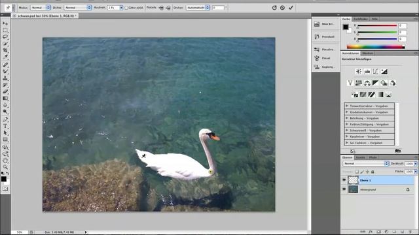Open the Ausbreit. value dropdown
Viewport: 419px width, 235px height.
tap(121, 8)
